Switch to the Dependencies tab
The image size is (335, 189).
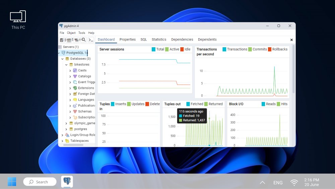(x=182, y=39)
